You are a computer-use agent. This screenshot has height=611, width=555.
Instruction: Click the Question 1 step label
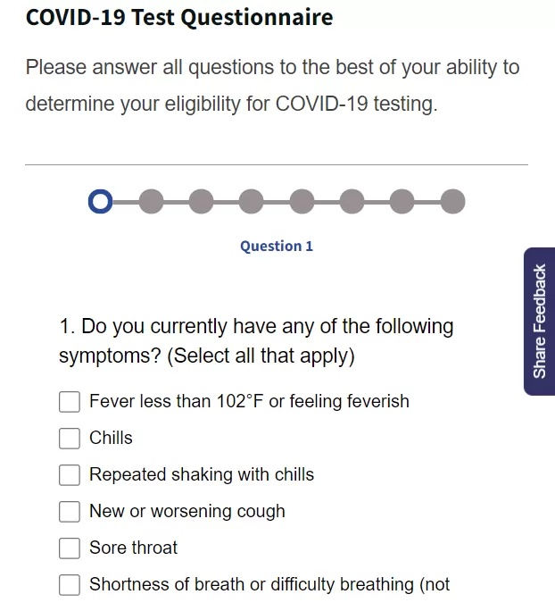click(277, 247)
